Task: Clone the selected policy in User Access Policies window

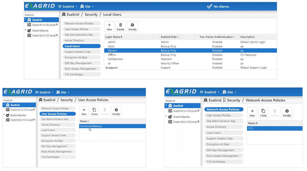Action: pos(94,111)
